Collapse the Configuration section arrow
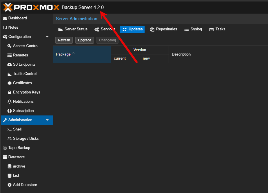 click(47, 37)
